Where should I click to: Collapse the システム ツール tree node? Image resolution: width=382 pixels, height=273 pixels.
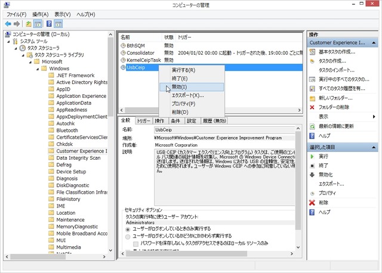point(8,42)
